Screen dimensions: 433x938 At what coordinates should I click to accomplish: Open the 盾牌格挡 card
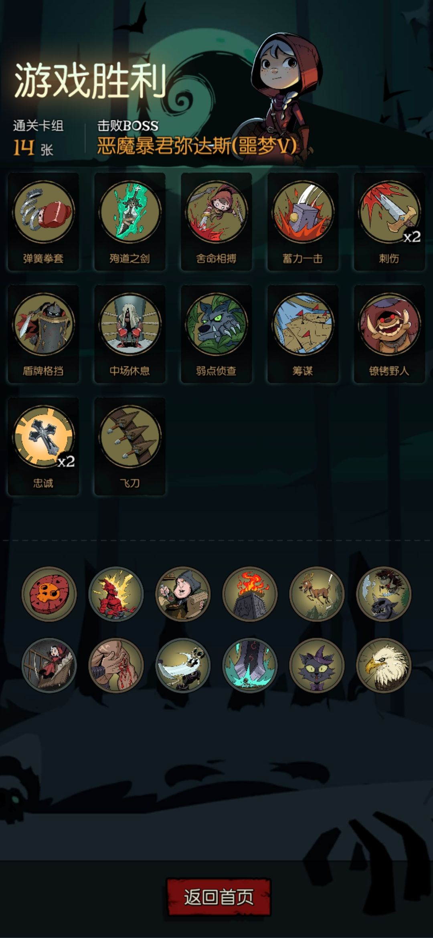click(x=43, y=334)
